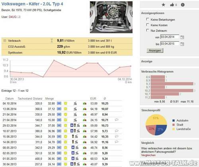Click road icon in 15.06.2013 row
The height and width of the screenshot is (167, 199).
76,136
